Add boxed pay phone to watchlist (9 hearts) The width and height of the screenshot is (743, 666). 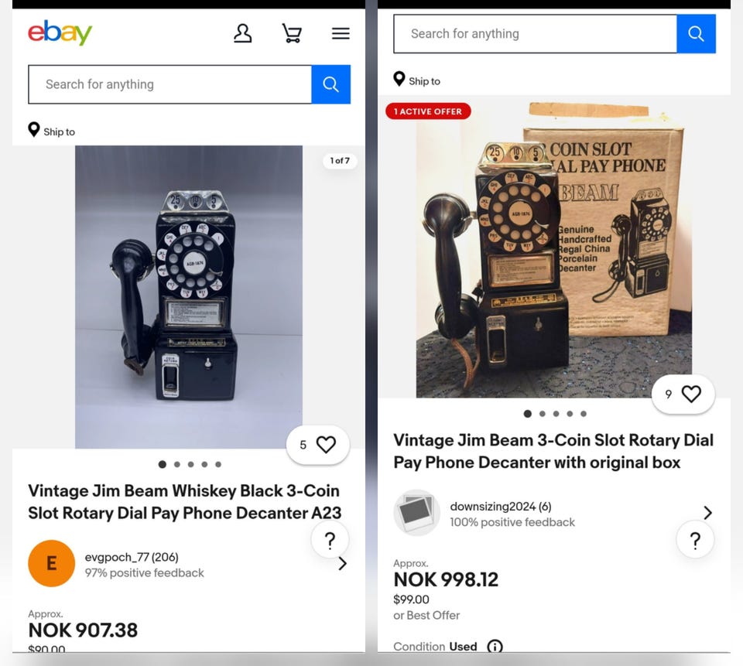[x=683, y=394]
